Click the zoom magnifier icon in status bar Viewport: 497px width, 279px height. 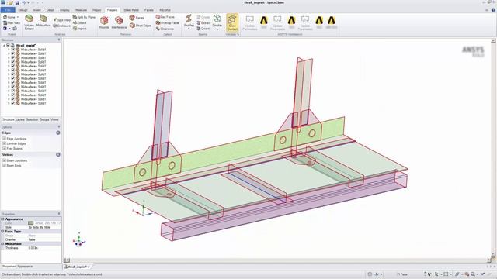click(x=473, y=274)
